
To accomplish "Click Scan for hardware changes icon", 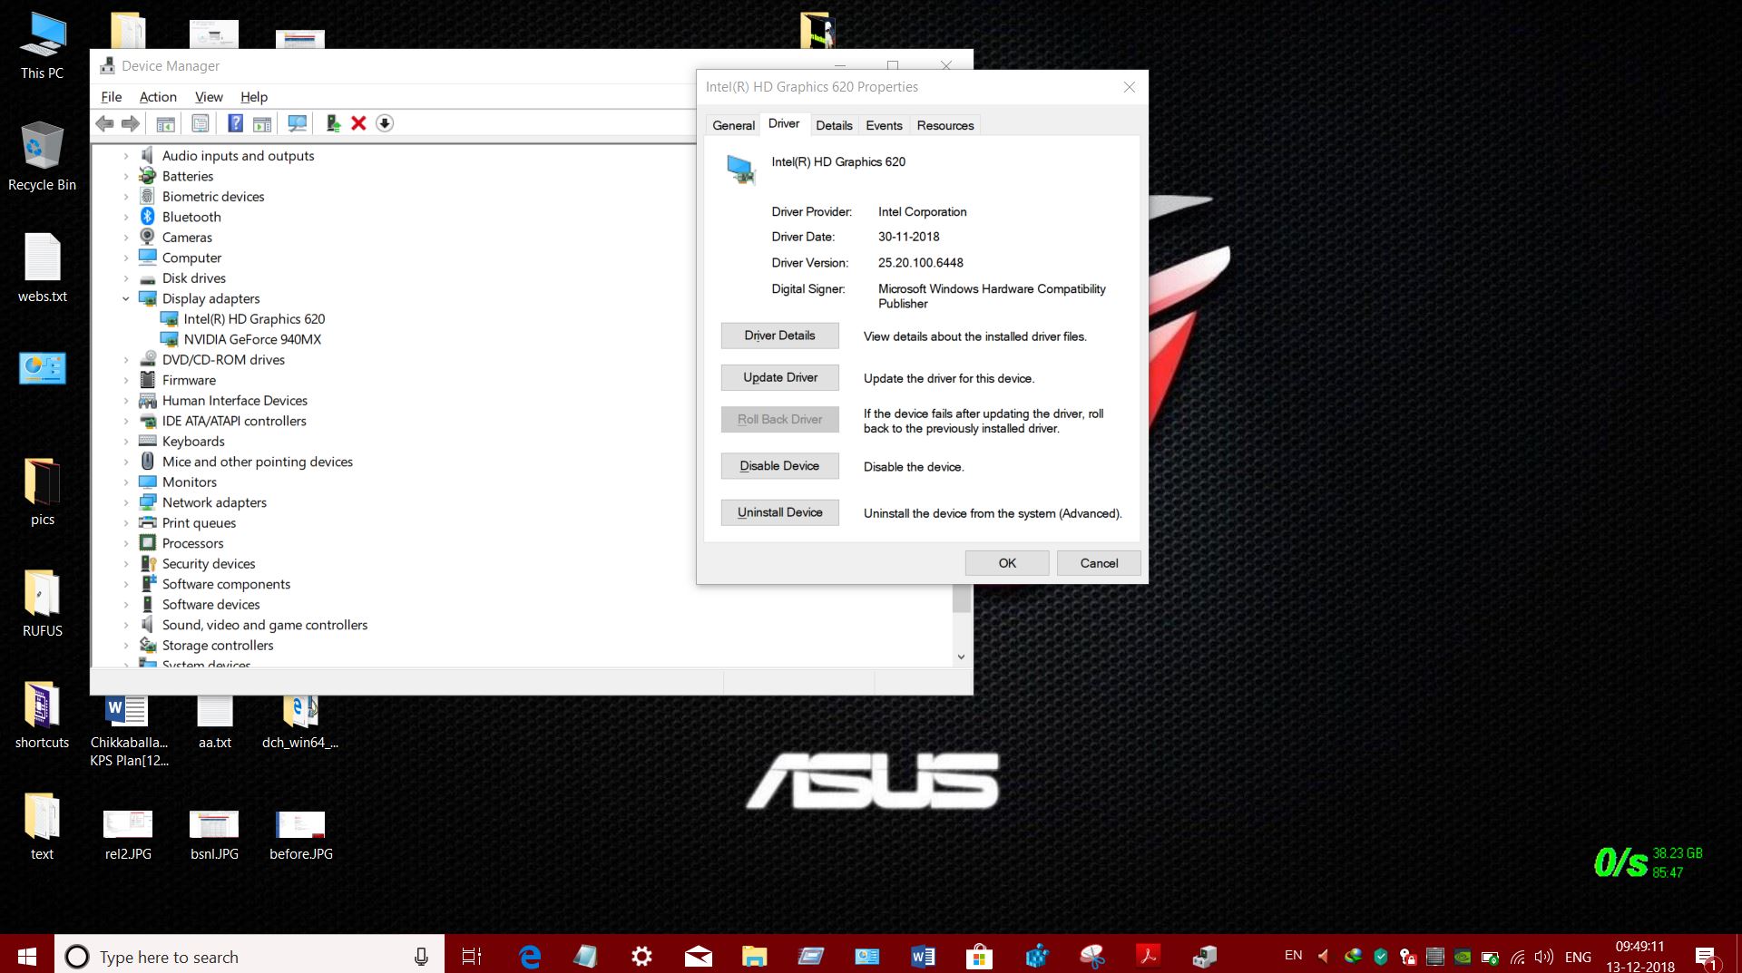I will (297, 123).
